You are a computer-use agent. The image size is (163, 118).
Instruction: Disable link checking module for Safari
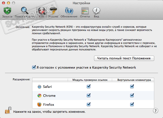[89, 87]
